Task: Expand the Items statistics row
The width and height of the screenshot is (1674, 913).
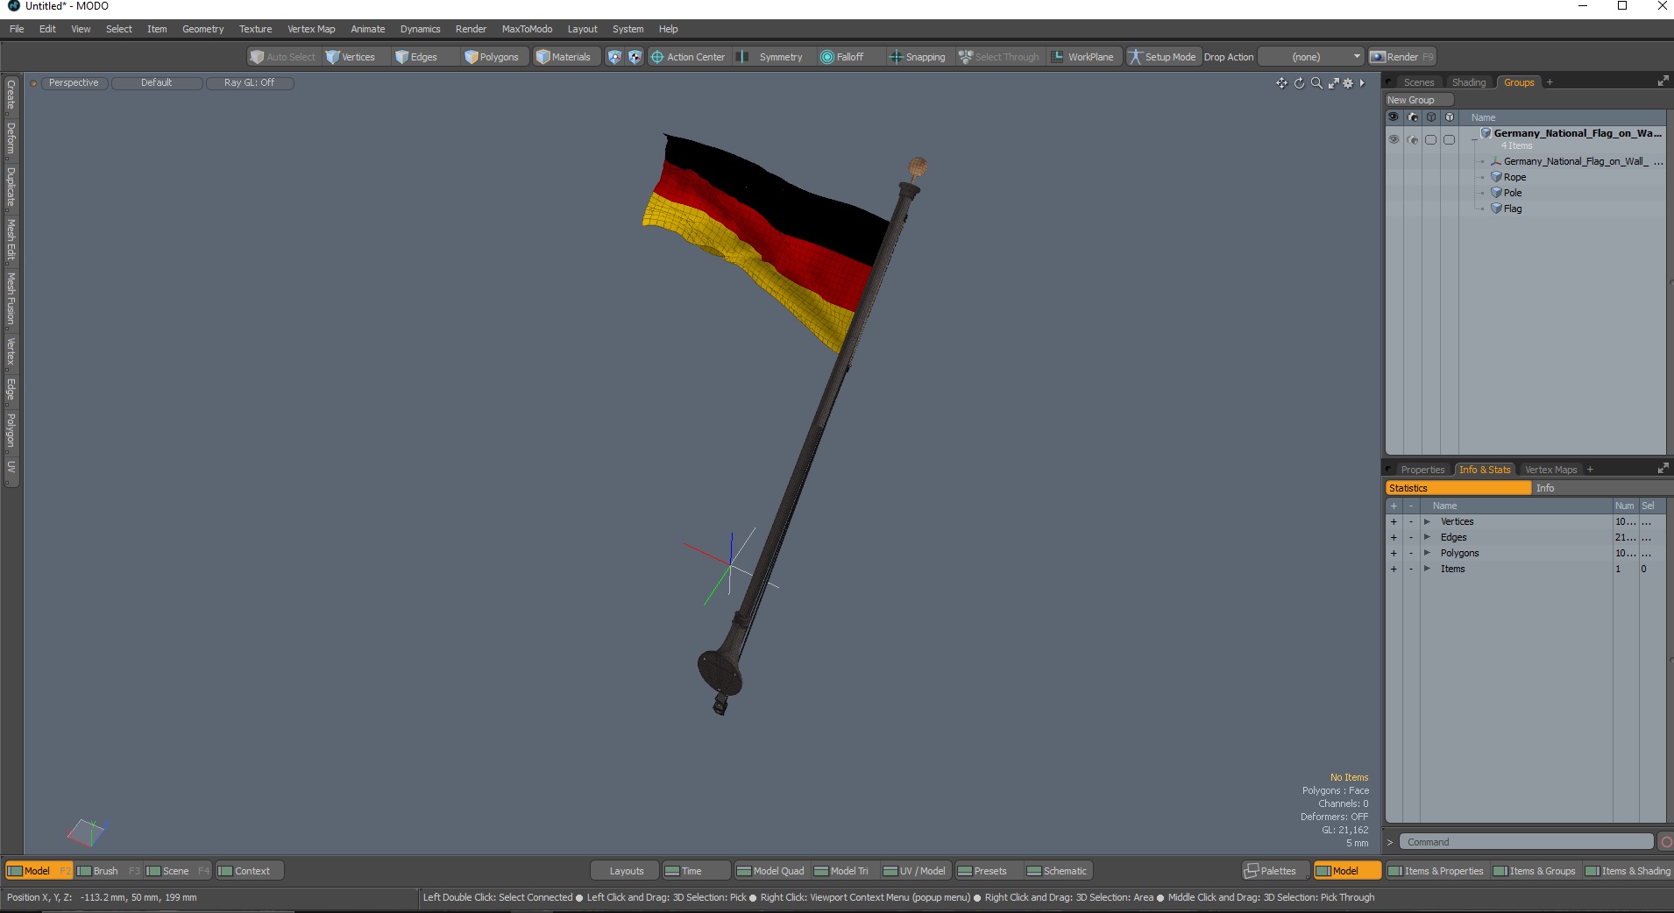Action: click(x=1427, y=569)
